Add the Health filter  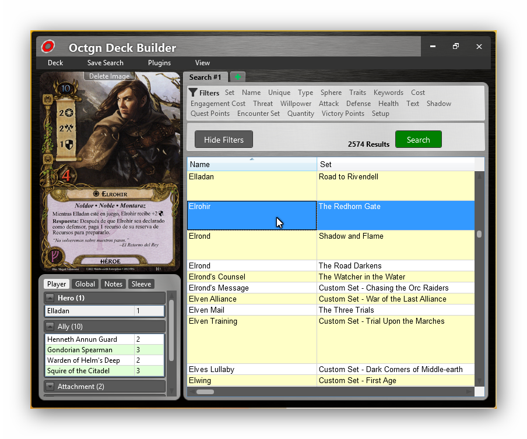pos(388,104)
